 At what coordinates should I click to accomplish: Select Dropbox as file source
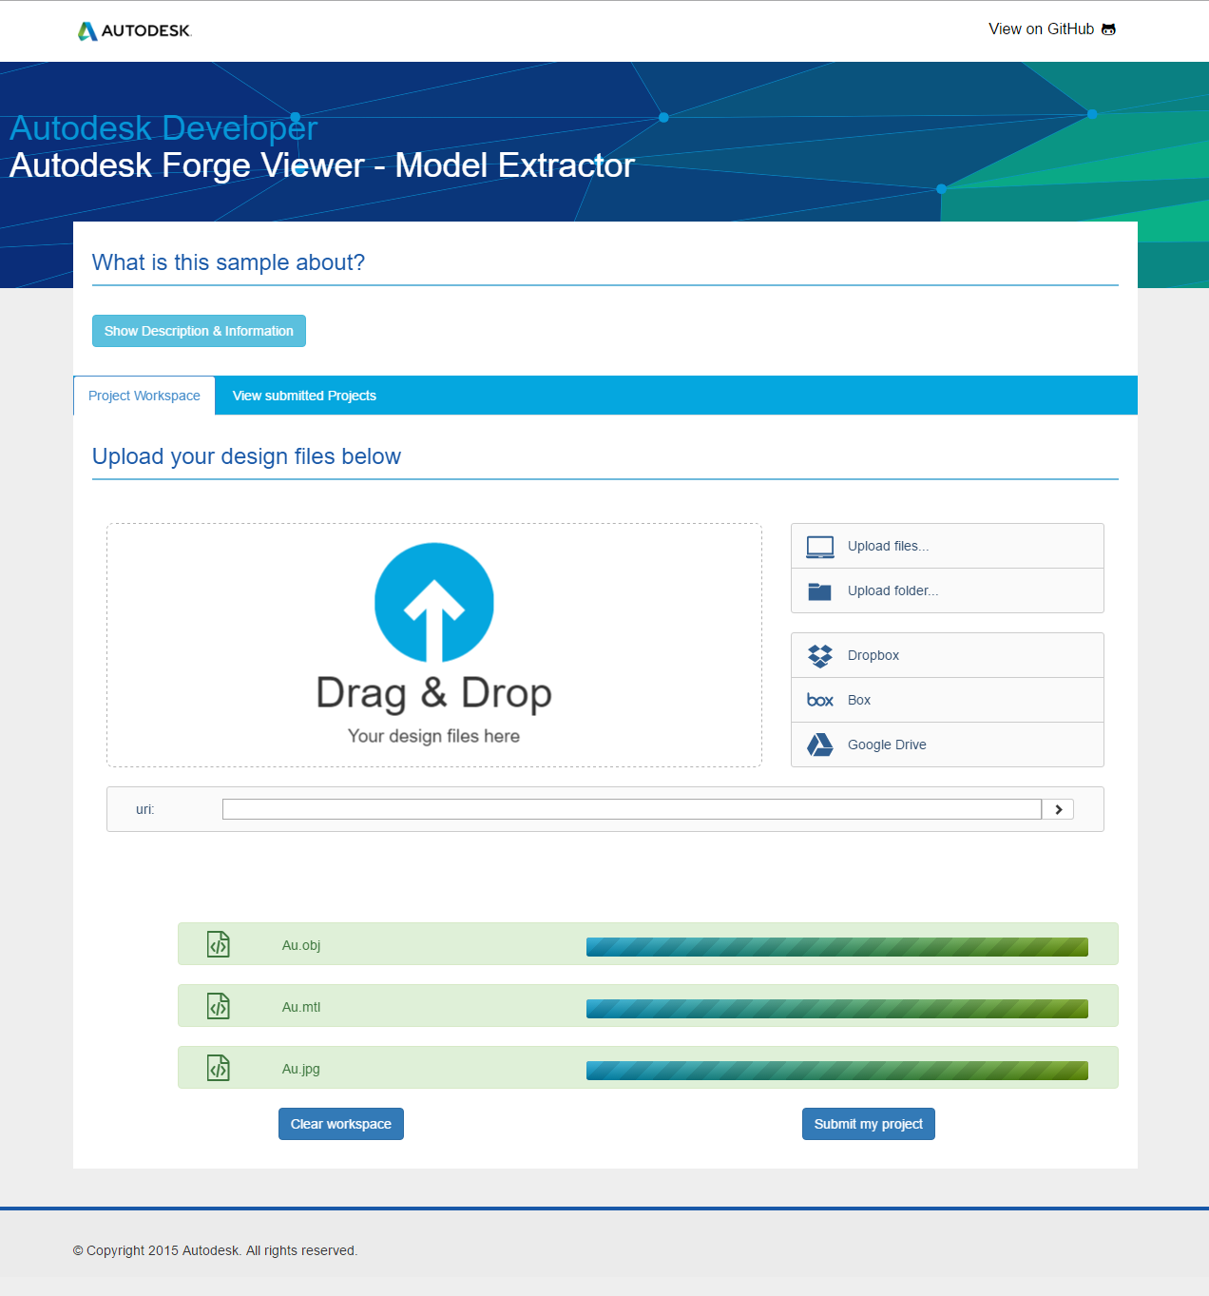coord(948,655)
